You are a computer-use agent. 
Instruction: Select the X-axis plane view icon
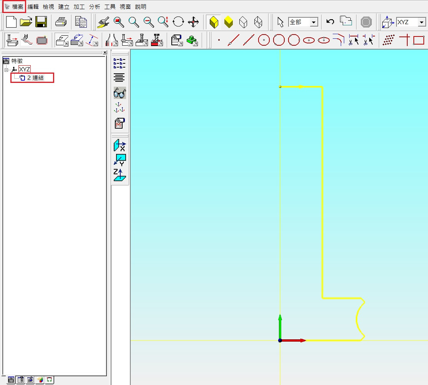click(120, 145)
